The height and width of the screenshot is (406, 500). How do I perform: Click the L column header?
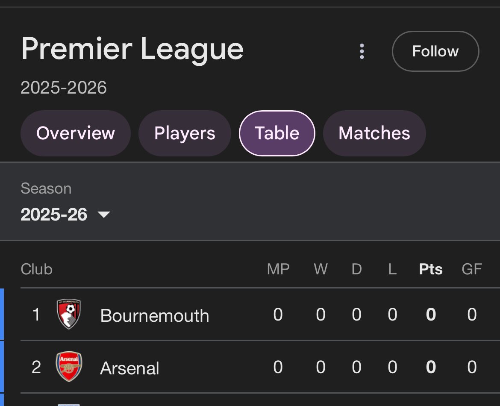click(392, 269)
